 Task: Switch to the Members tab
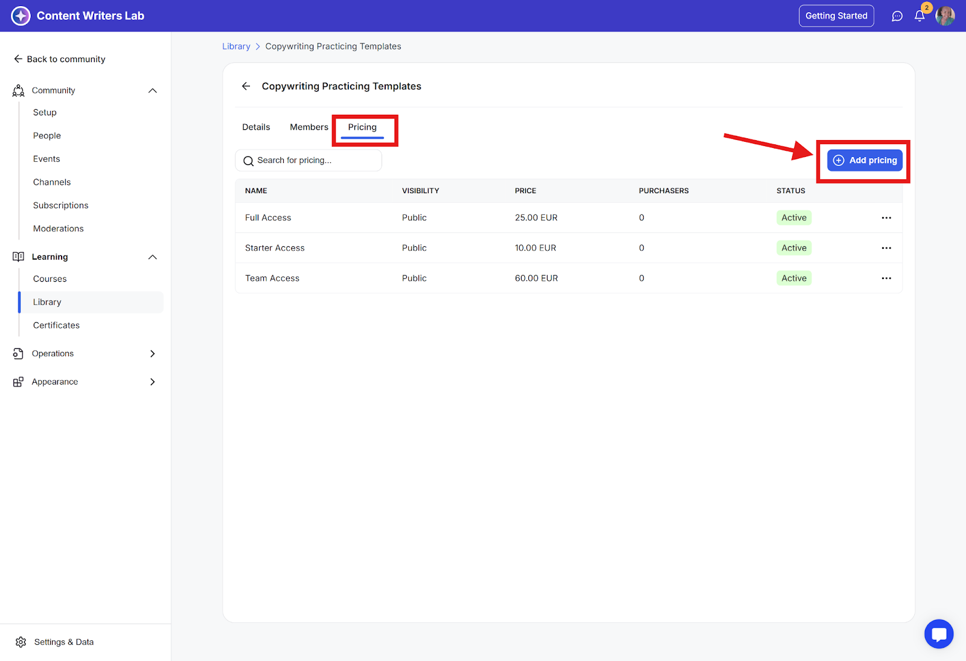click(309, 127)
